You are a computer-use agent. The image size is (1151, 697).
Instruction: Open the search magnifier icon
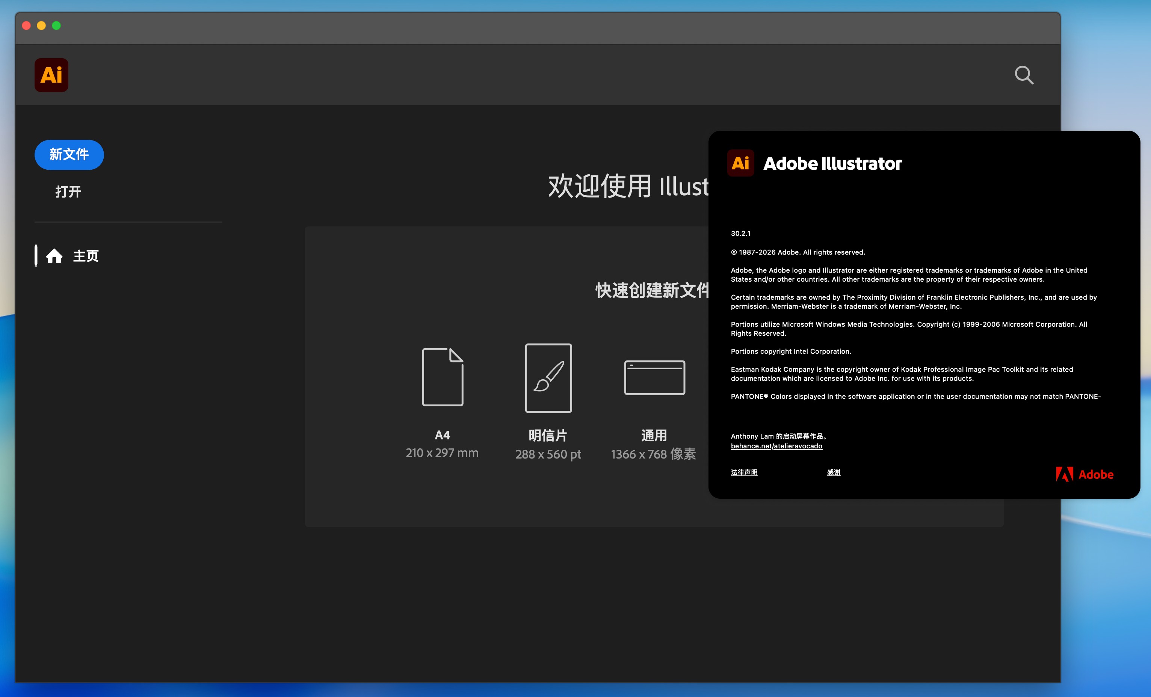pos(1024,75)
